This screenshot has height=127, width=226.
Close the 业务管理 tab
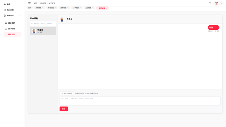pyautogui.click(x=68, y=8)
